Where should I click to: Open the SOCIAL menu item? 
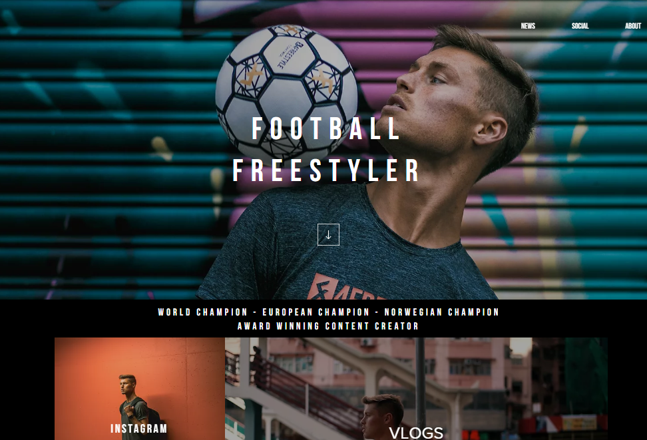pos(580,26)
